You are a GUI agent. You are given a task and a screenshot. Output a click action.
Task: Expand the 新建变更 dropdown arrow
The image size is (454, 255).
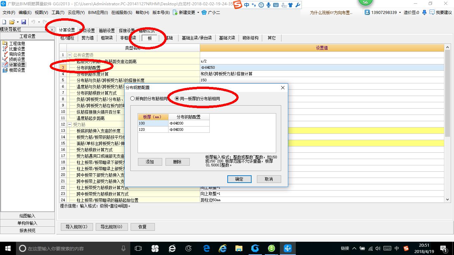coord(198,13)
